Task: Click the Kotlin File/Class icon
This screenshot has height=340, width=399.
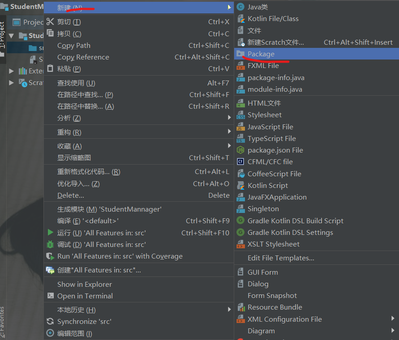Action: click(241, 18)
